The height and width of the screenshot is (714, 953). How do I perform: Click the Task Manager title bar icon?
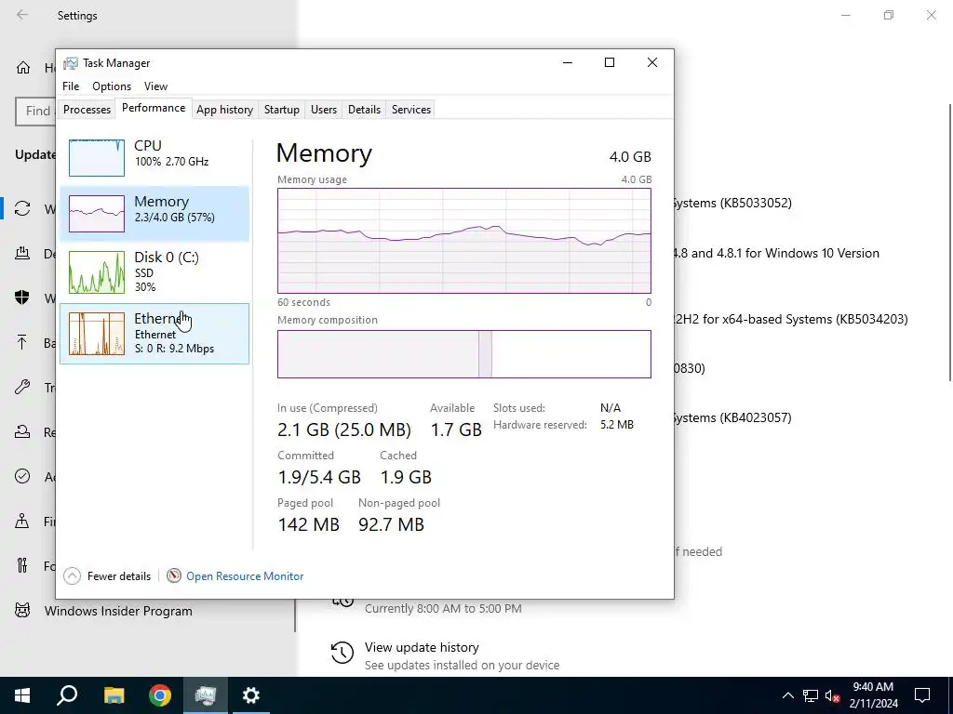pyautogui.click(x=71, y=63)
